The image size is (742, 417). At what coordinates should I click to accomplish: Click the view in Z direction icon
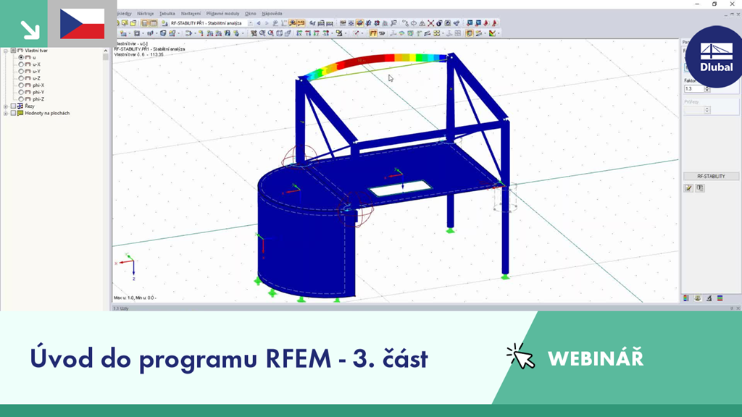(317, 33)
